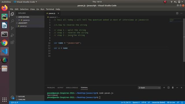Change end of line sequence LF
Screen dimensions: 185x104
tap(149, 103)
